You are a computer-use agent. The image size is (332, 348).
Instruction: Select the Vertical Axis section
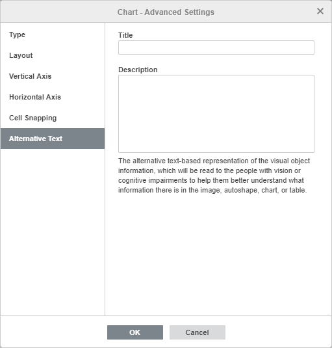click(x=53, y=76)
